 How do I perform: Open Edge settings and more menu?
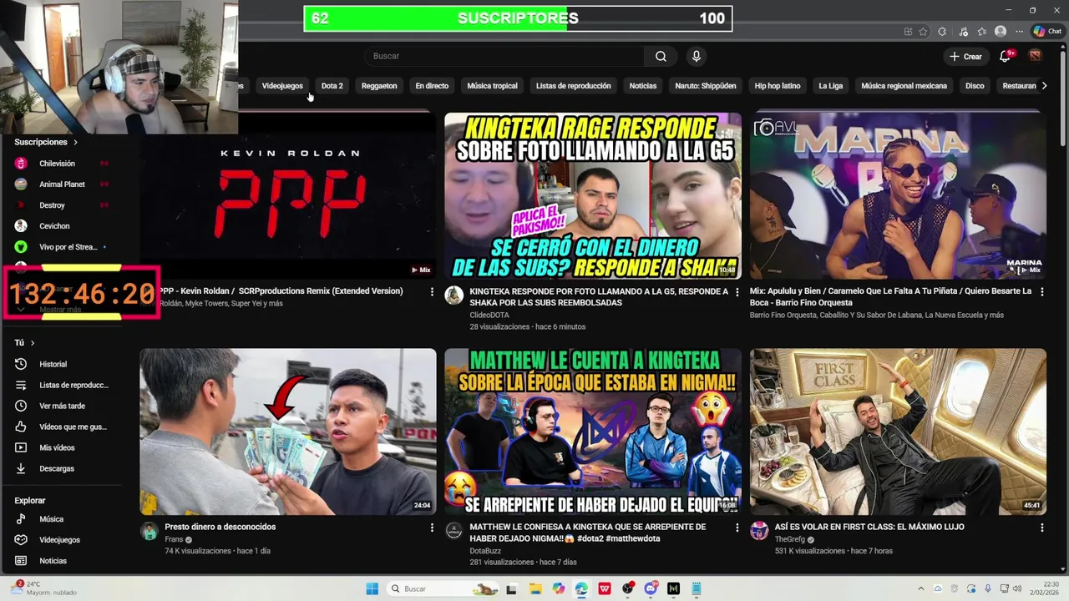click(1019, 32)
